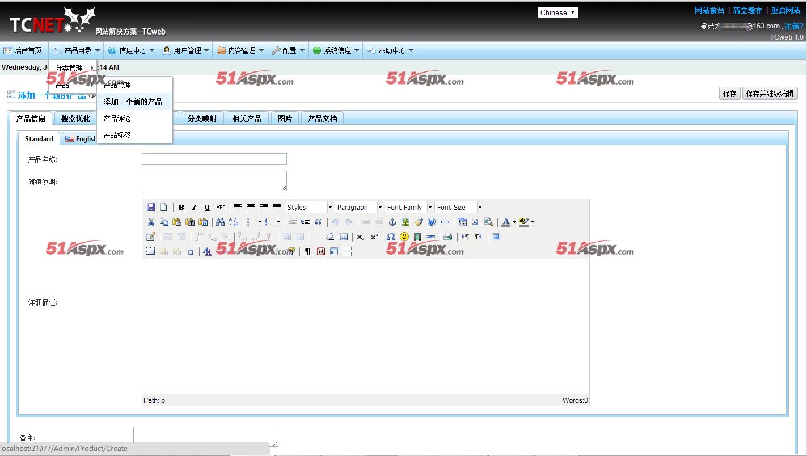Click the 保存 button
The height and width of the screenshot is (456, 807).
click(x=729, y=94)
